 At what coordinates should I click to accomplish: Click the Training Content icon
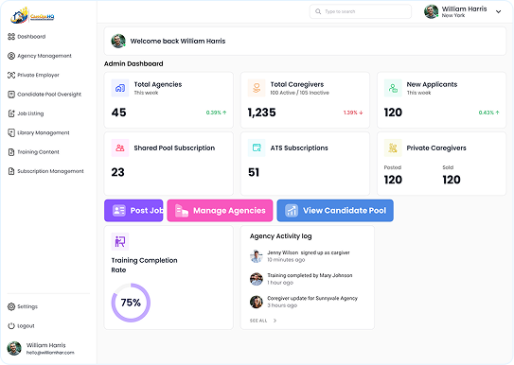(x=11, y=152)
